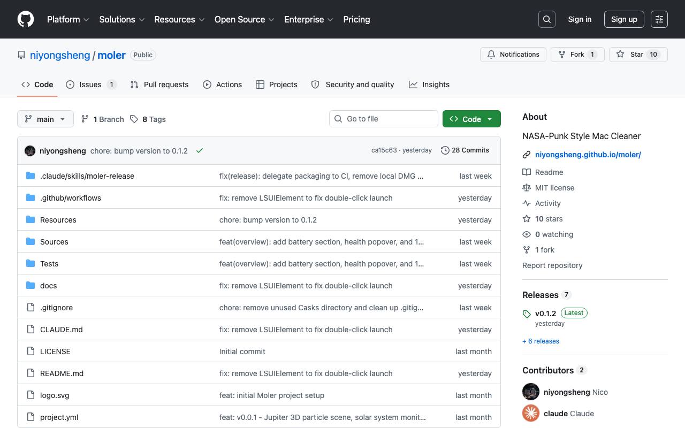The image size is (685, 428).
Task: Open the "Initial commit" message for LICENSE
Action: [x=242, y=351]
